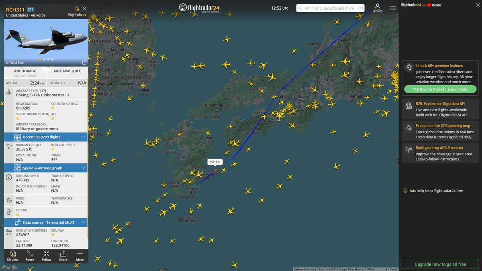Click the calendar icon on Recent flights header
This screenshot has height=271, width=482.
(x=18, y=137)
